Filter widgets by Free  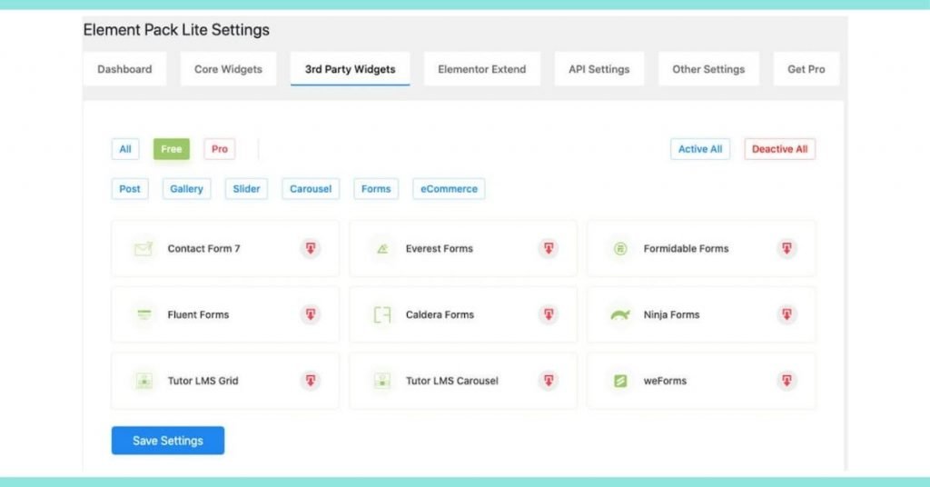(x=172, y=149)
